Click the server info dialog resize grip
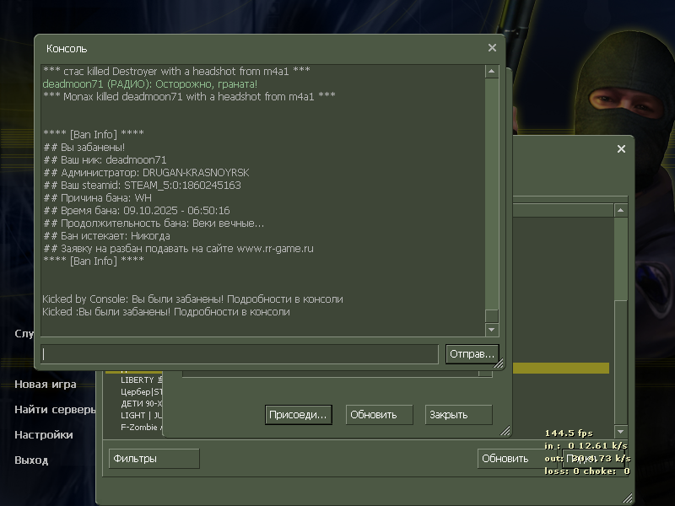 [505, 431]
